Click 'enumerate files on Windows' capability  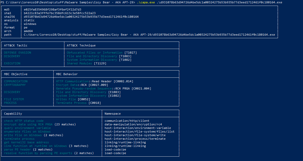27,132
